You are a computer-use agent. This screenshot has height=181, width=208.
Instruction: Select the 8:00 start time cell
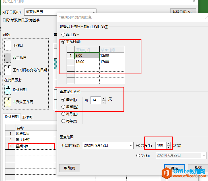pos(87,56)
